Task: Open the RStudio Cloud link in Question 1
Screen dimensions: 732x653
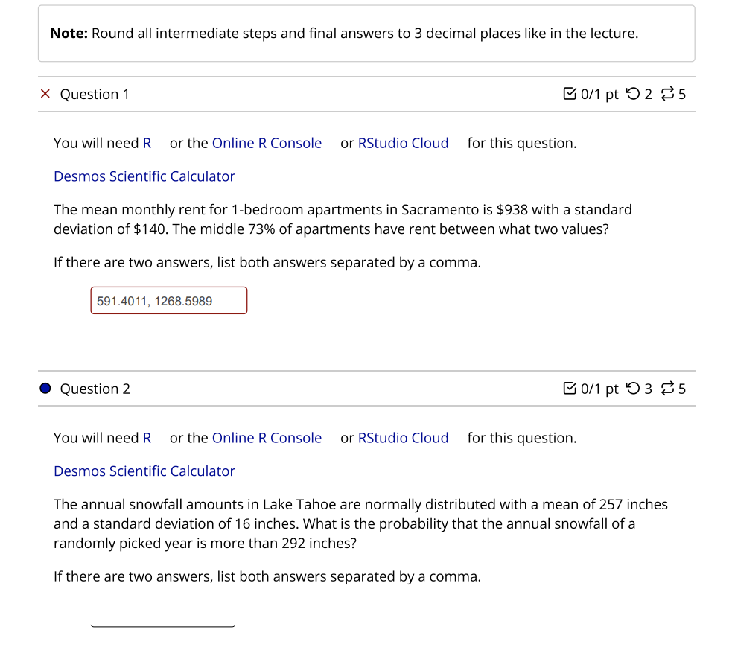Action: (x=403, y=143)
